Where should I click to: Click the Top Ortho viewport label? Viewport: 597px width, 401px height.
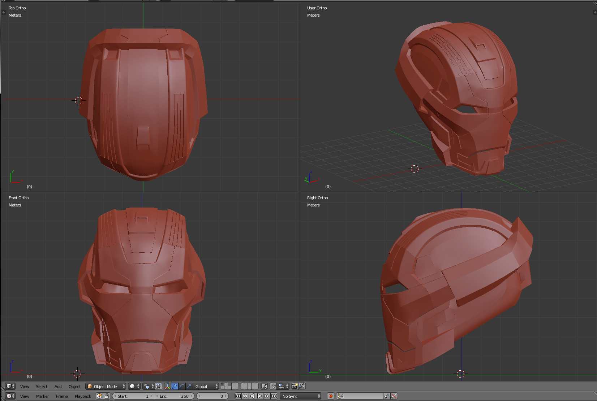(17, 8)
